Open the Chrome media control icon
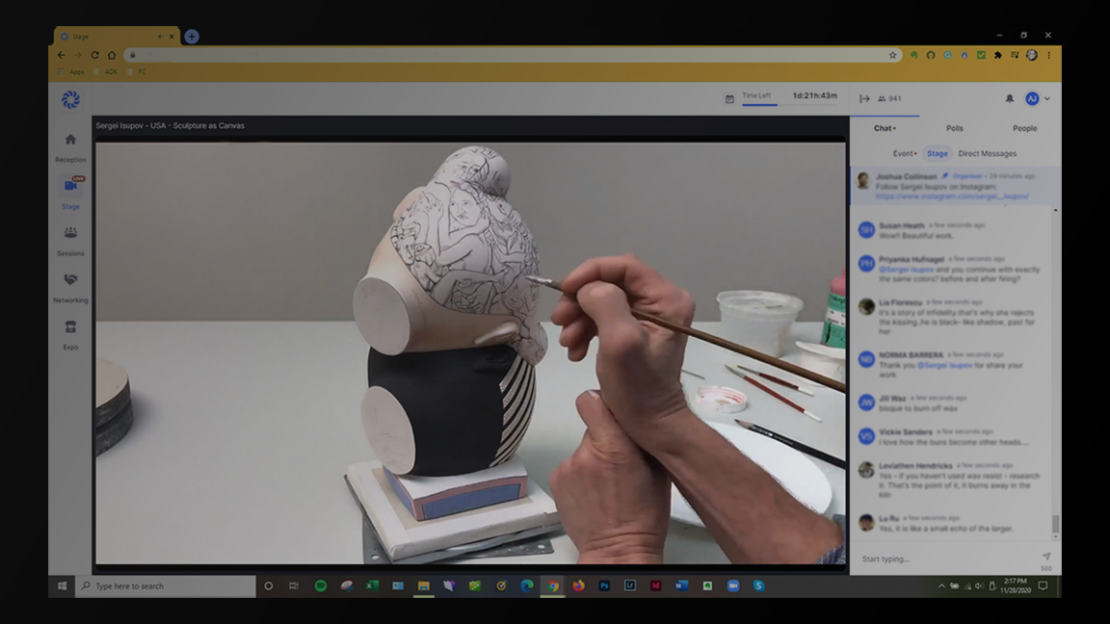This screenshot has height=624, width=1110. pos(1015,55)
